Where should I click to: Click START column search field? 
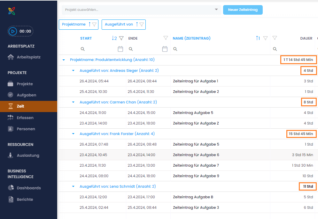point(98,49)
